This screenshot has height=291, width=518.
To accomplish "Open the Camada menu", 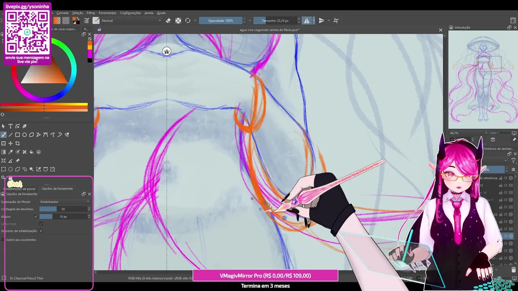I will (x=62, y=13).
